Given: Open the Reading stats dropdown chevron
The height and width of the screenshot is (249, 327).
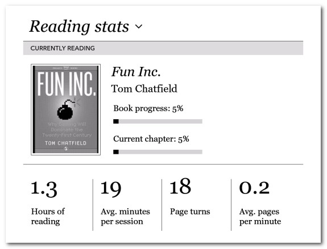Looking at the screenshot, I should coord(139,27).
